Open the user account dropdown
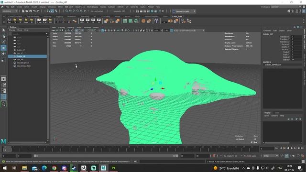Image resolution: width=306 pixels, height=172 pixels. [x=184, y=11]
